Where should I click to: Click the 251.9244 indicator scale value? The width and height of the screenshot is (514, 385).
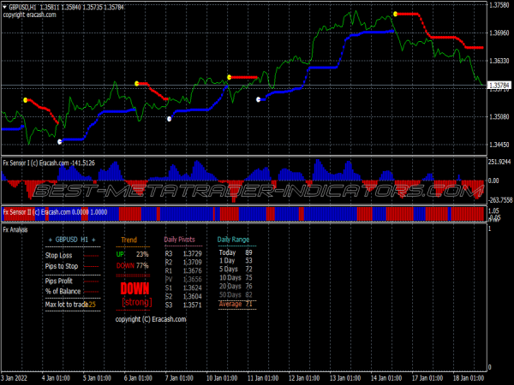[x=499, y=162]
